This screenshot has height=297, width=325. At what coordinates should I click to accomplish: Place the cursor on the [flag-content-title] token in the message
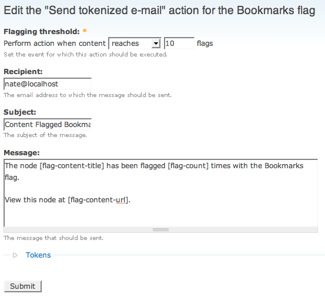click(x=72, y=166)
